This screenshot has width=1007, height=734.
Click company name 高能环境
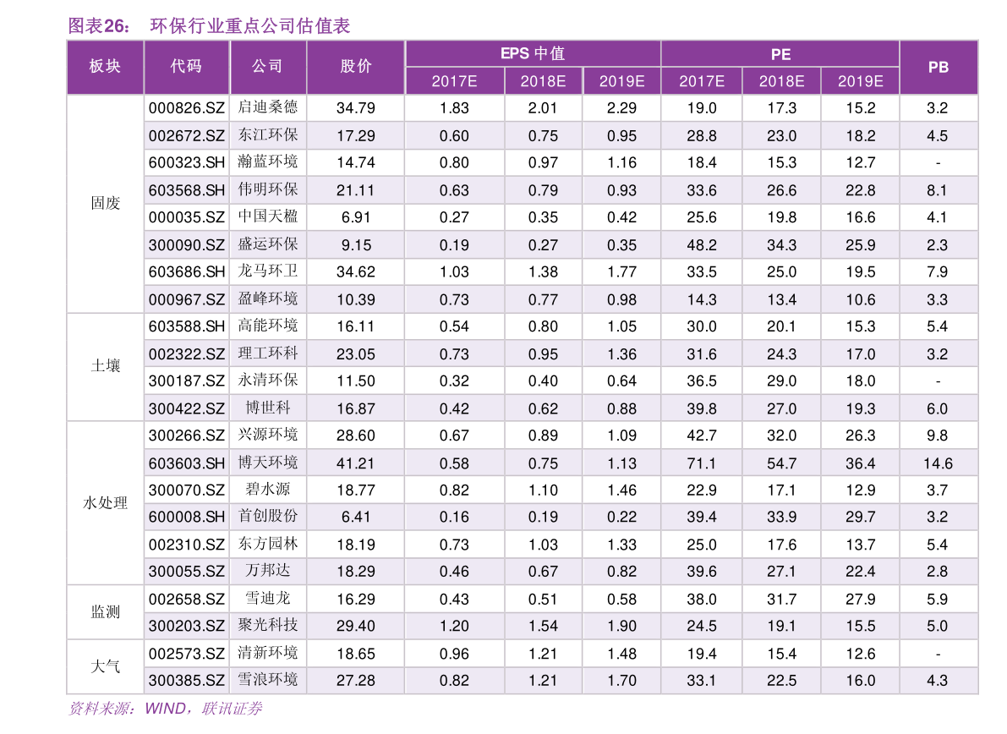268,326
